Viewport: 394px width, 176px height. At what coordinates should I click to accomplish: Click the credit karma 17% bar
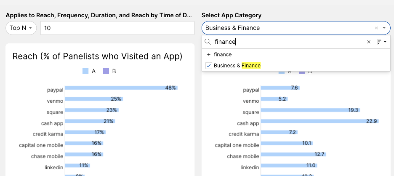point(85,132)
